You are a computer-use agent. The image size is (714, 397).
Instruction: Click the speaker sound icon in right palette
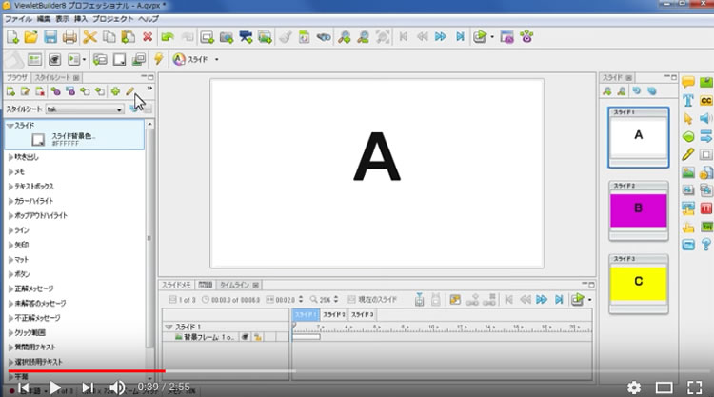tap(706, 118)
